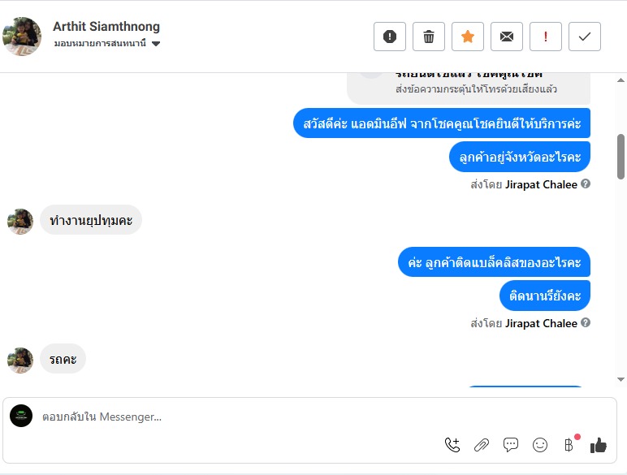Click Arthit's profile picture in header

22,36
